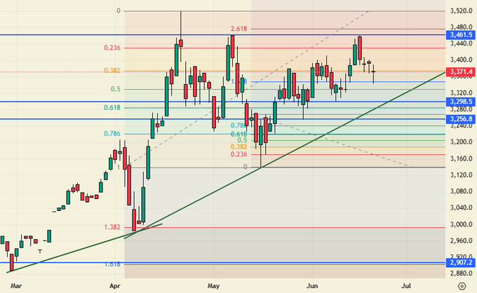
Task: Click the Mar label on time axis
Action: 18,286
